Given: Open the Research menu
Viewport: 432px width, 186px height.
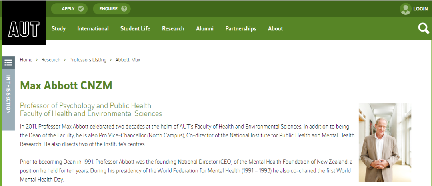Looking at the screenshot, I should click(173, 29).
